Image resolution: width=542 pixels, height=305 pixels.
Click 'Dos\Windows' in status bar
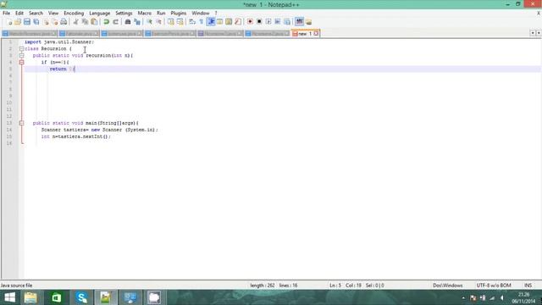pos(448,286)
